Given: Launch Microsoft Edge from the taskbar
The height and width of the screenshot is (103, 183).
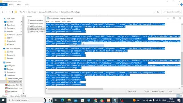Looking at the screenshot, I should click(63, 100).
